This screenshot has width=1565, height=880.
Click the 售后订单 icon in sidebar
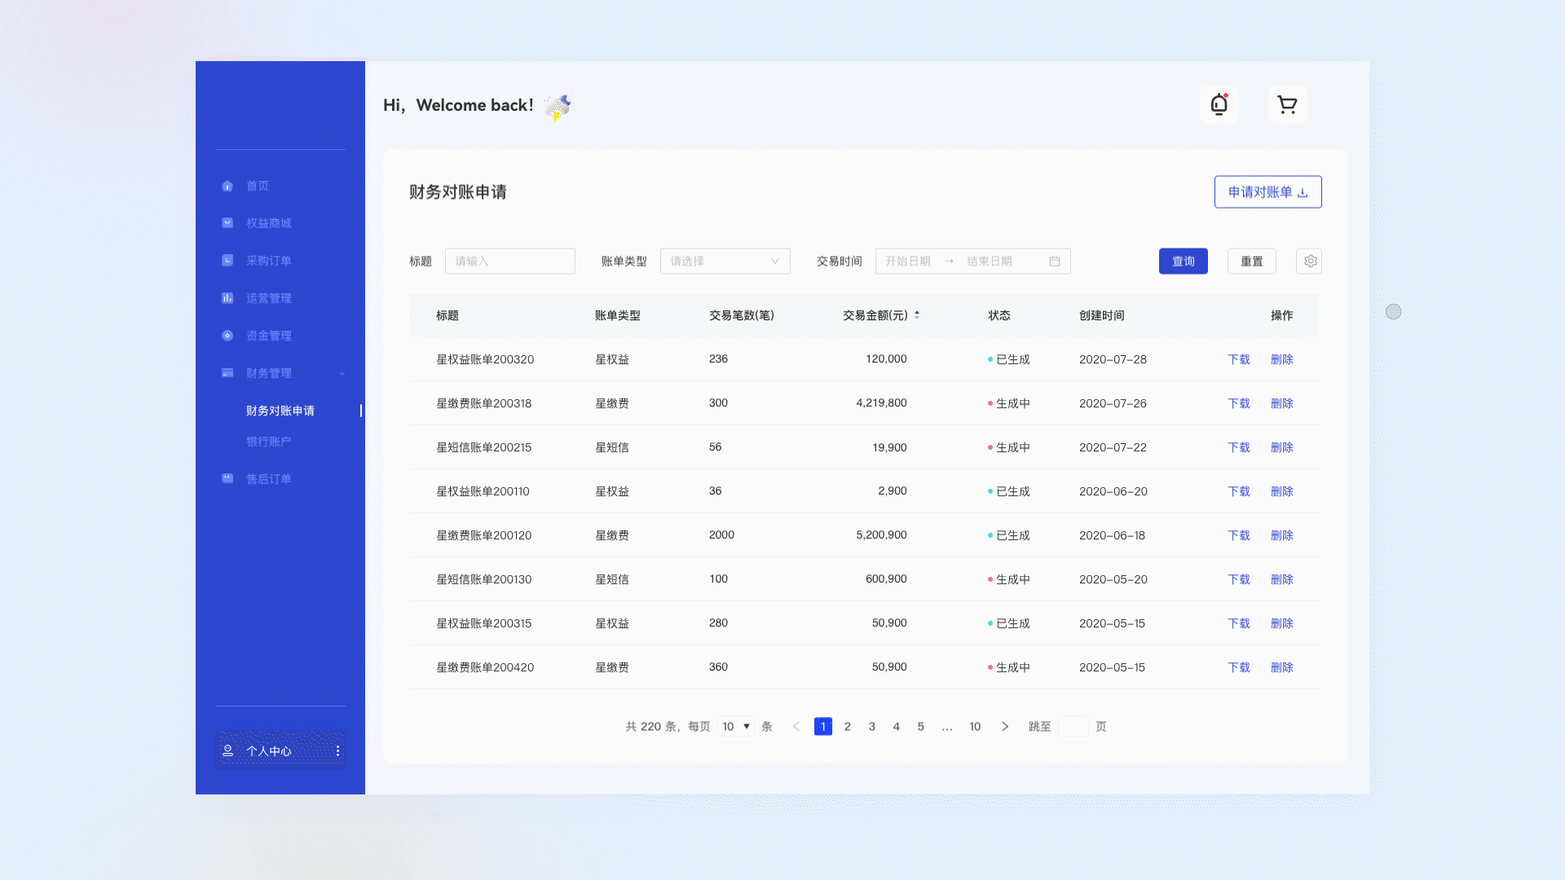pos(227,479)
